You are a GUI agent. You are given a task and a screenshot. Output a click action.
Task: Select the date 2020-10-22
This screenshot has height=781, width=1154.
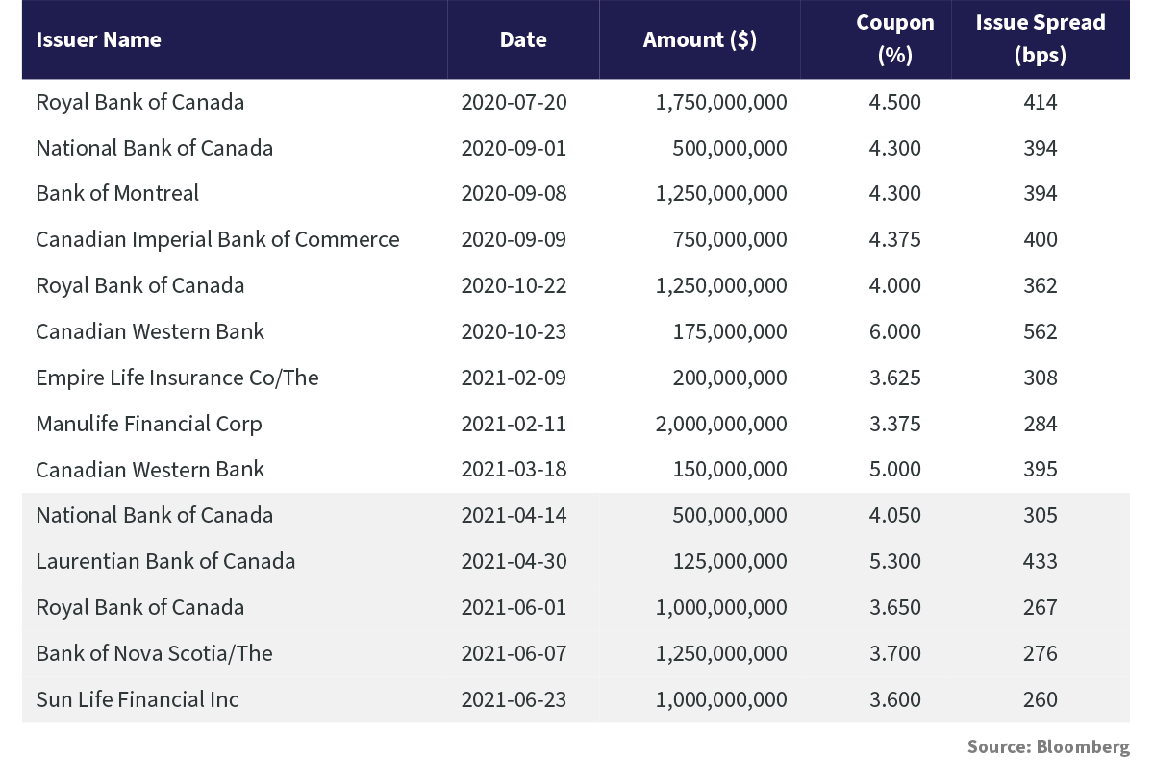tap(514, 285)
